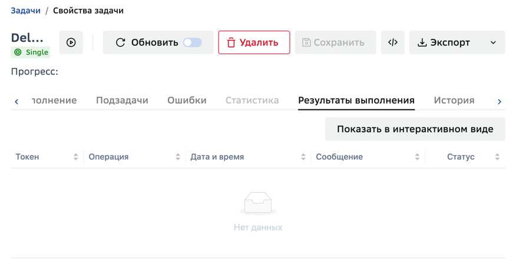Switch to the Ошибки tab

coord(187,100)
